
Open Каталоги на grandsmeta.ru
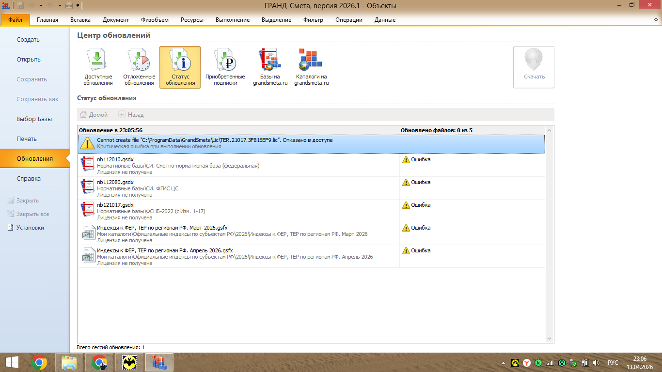coord(311,67)
